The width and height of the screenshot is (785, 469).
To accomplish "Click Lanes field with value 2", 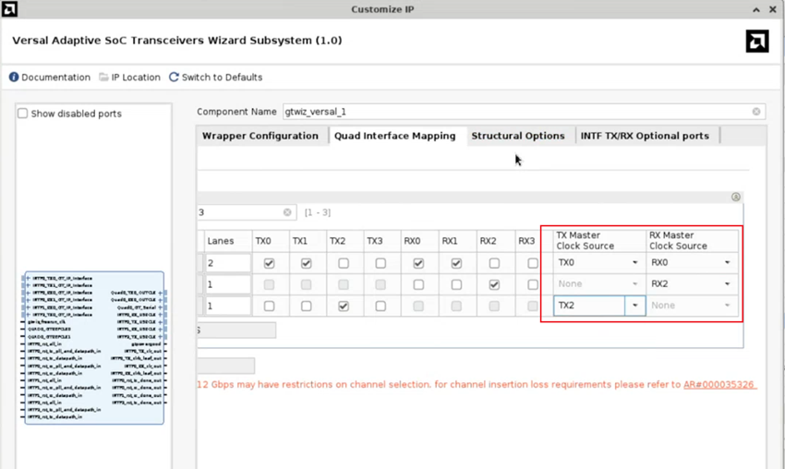I will pos(228,263).
